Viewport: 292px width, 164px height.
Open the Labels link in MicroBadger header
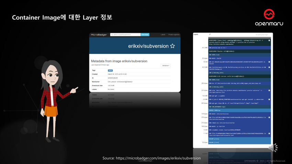pos(163,35)
